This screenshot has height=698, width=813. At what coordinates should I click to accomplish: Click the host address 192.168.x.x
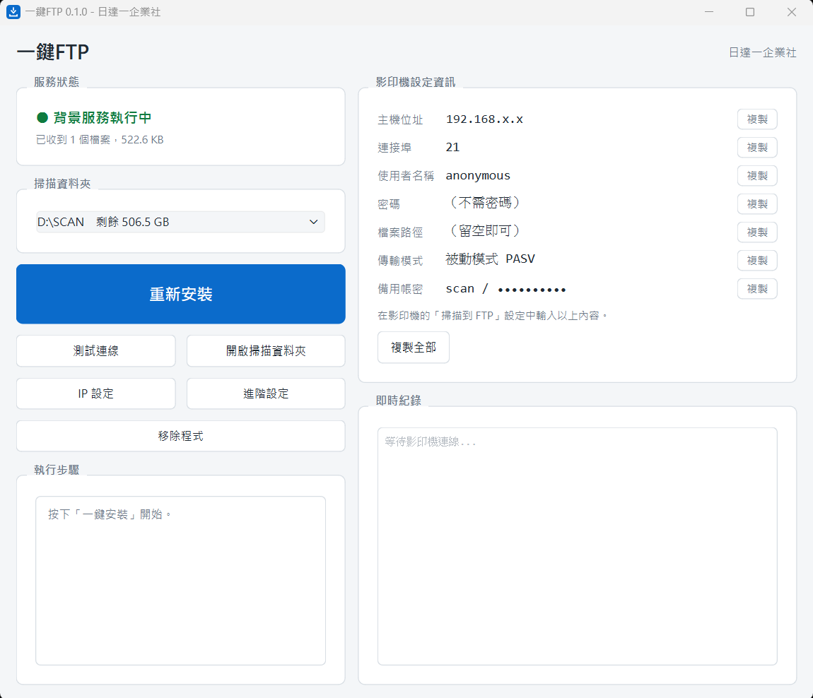484,119
